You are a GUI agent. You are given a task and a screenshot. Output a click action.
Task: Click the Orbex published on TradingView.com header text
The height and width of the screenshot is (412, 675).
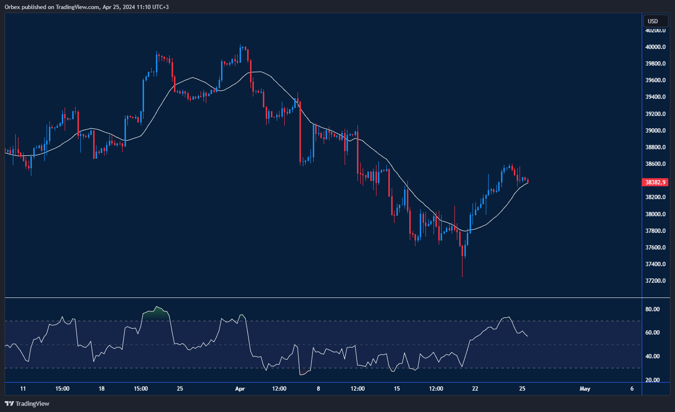pyautogui.click(x=86, y=6)
